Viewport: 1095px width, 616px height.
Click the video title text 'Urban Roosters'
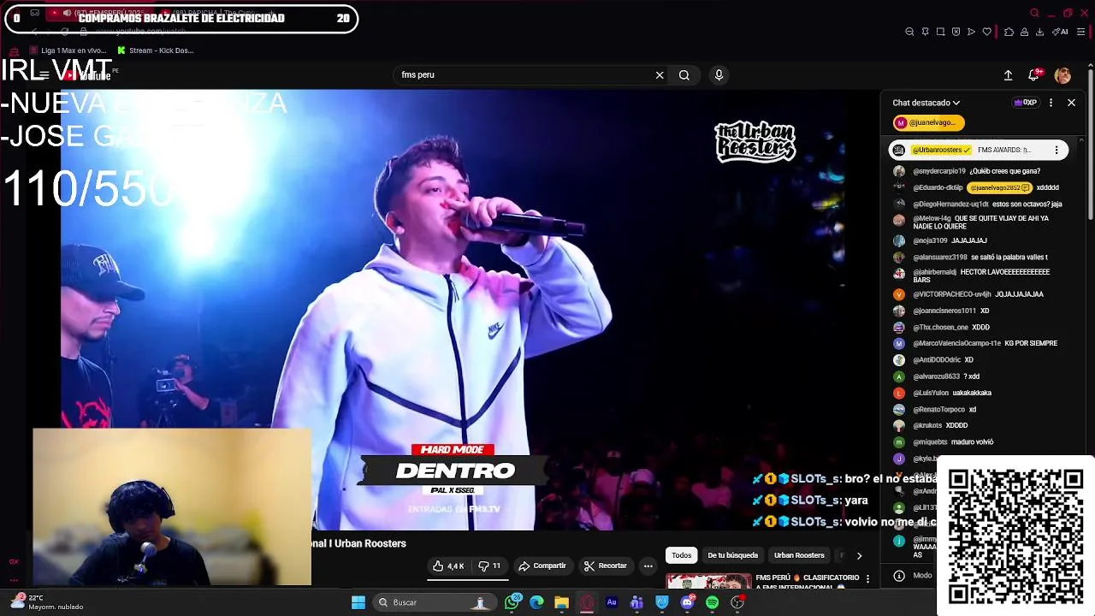click(x=370, y=543)
